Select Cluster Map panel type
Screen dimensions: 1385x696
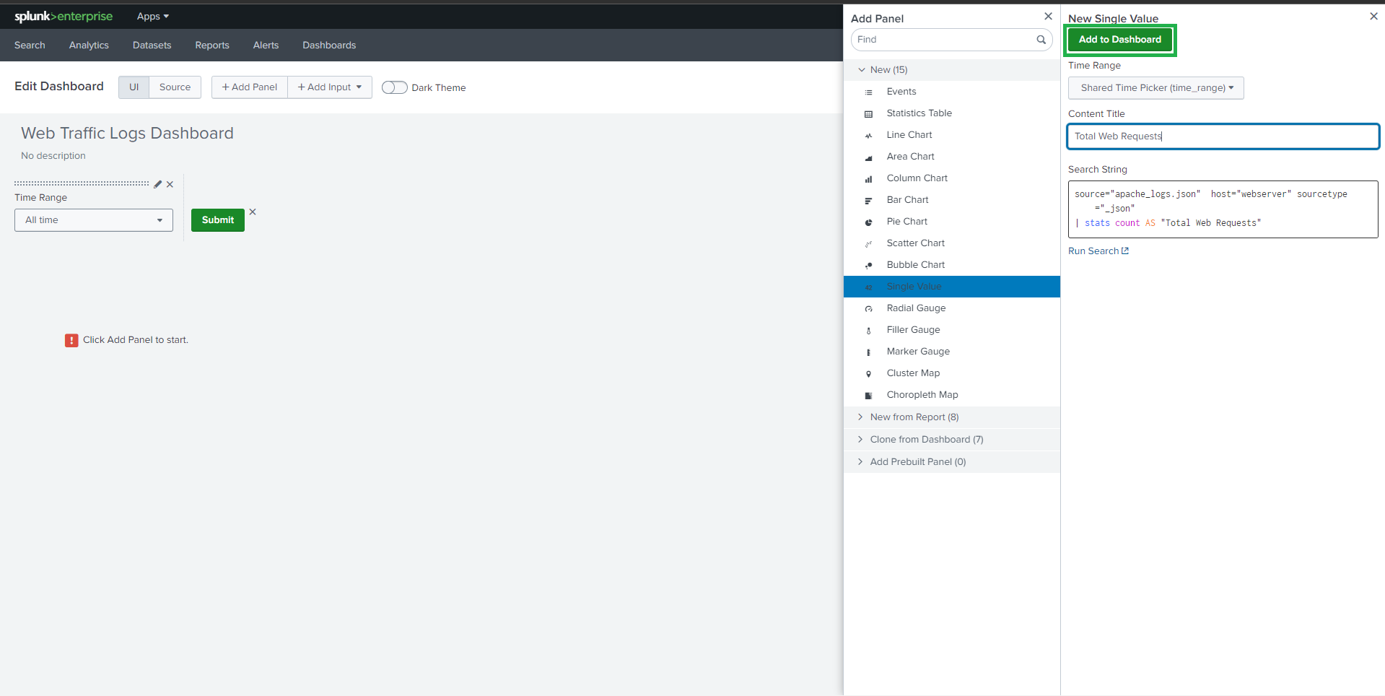pos(952,373)
